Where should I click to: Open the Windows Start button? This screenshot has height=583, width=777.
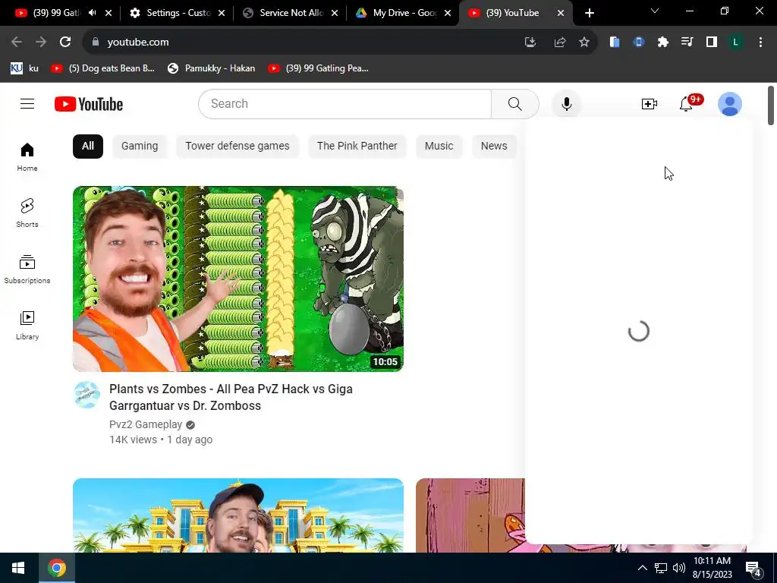(x=18, y=568)
